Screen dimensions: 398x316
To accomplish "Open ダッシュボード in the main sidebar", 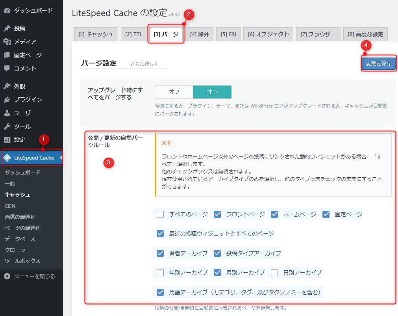I will [31, 10].
